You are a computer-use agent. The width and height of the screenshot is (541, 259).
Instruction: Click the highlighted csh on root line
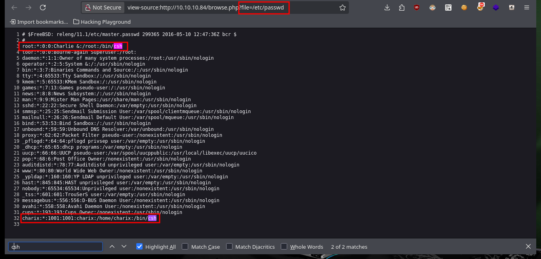[x=118, y=46]
